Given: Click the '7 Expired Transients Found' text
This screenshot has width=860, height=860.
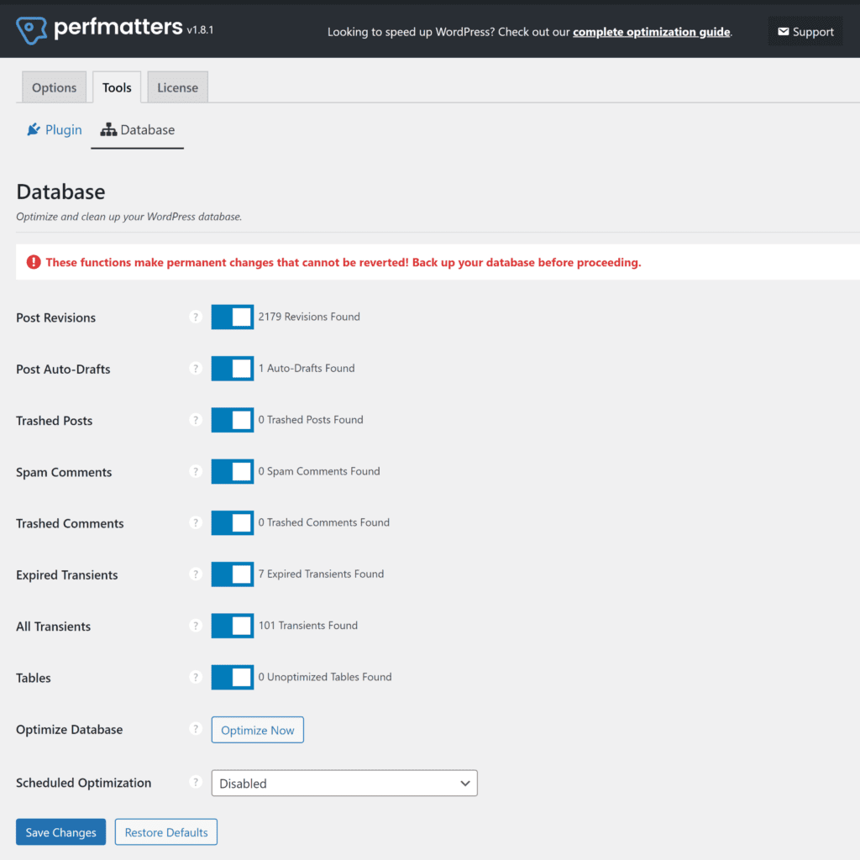Looking at the screenshot, I should (322, 574).
